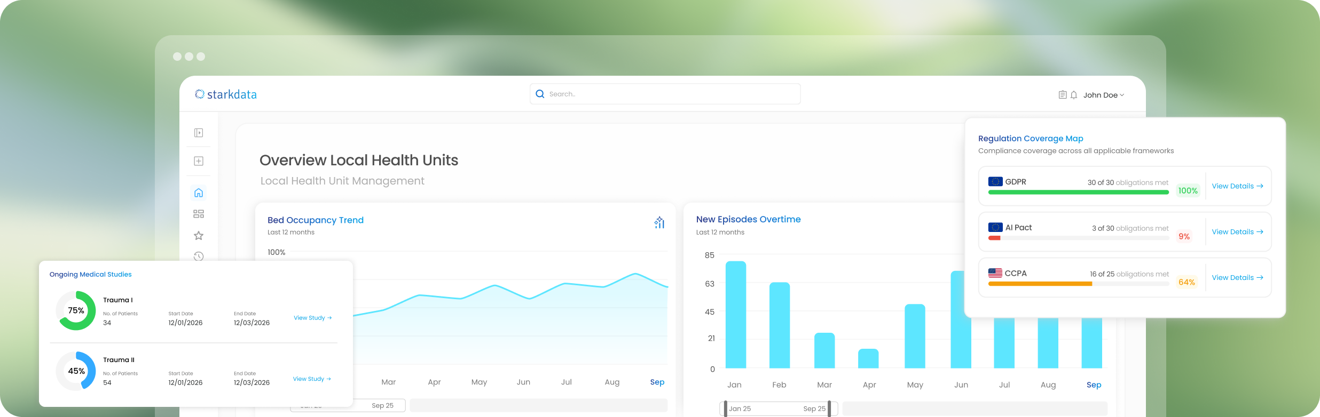Expand the John Doe user menu

[1104, 95]
